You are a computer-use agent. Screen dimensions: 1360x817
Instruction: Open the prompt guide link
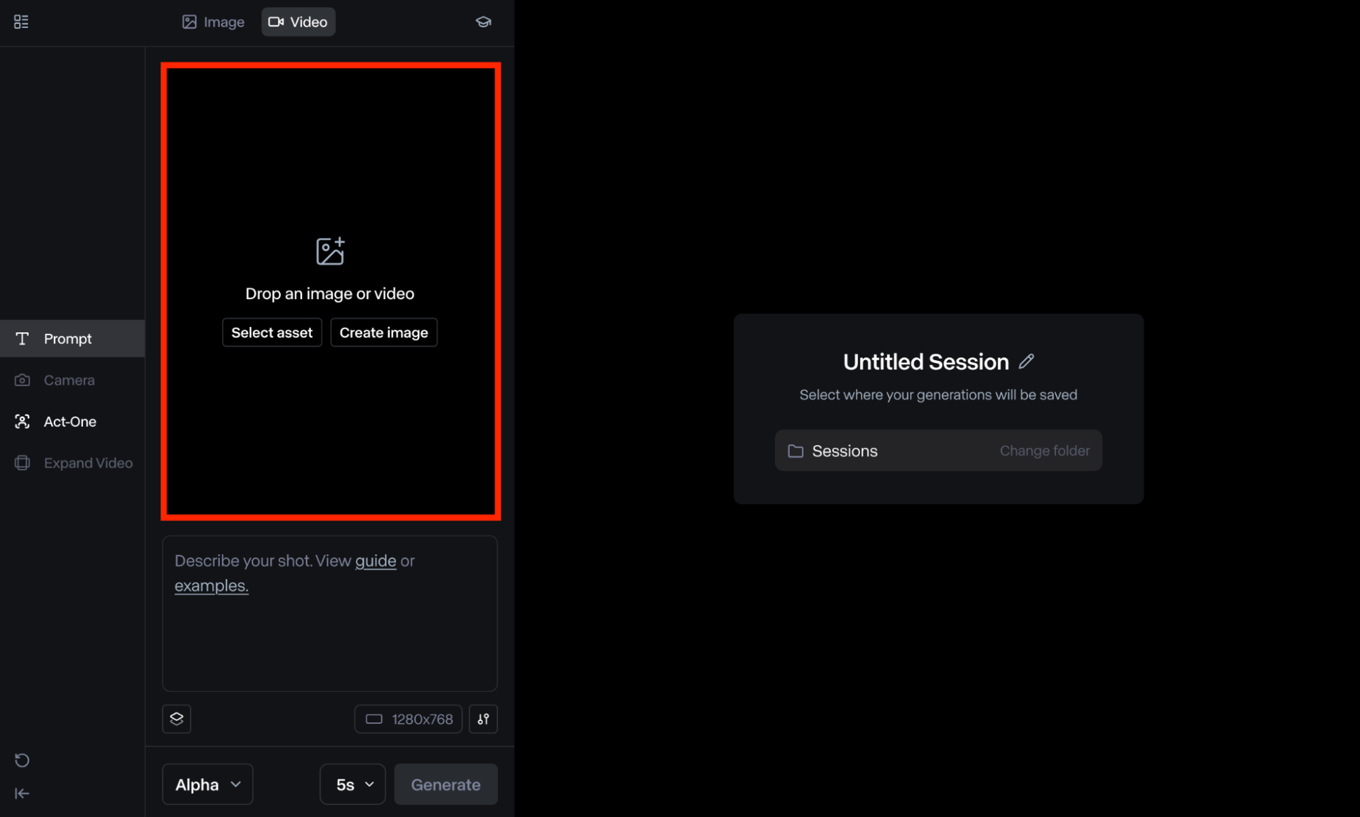(376, 561)
